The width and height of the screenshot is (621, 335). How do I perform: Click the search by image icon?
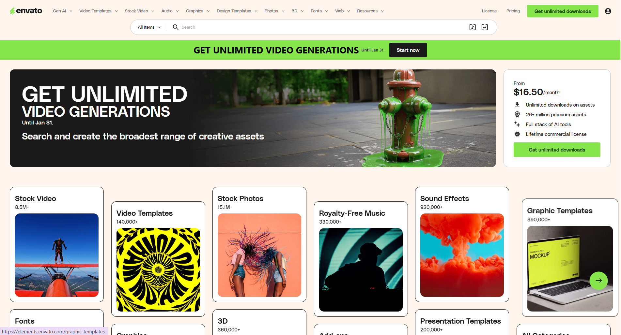[485, 27]
